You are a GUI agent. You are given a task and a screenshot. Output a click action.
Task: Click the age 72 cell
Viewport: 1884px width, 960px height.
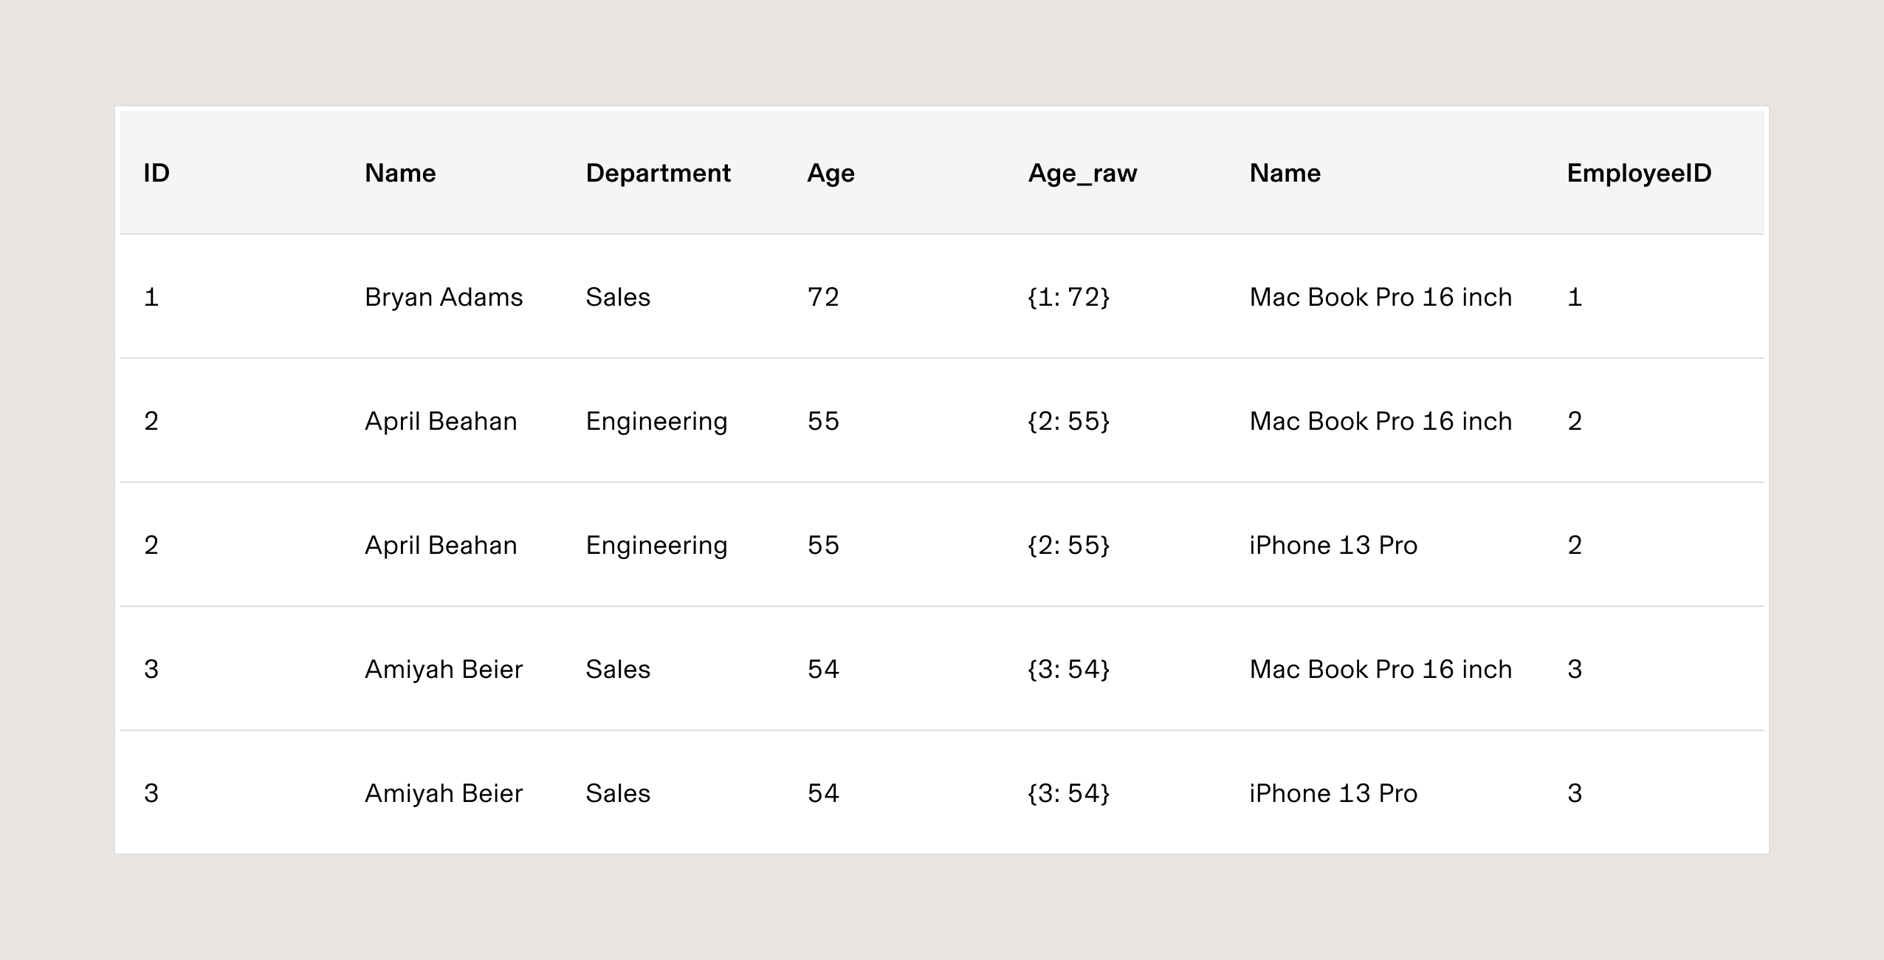pos(823,297)
